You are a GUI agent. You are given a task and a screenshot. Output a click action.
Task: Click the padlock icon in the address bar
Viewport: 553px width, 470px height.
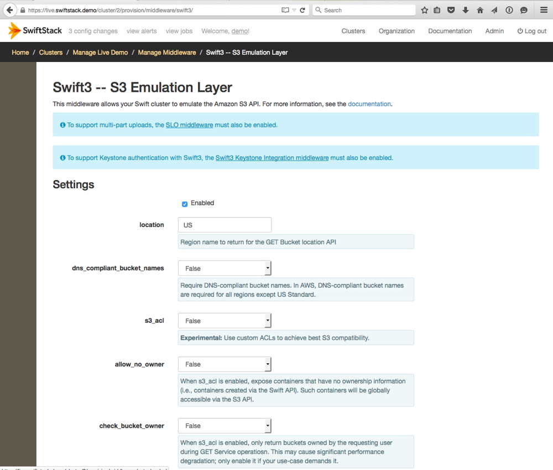[23, 10]
